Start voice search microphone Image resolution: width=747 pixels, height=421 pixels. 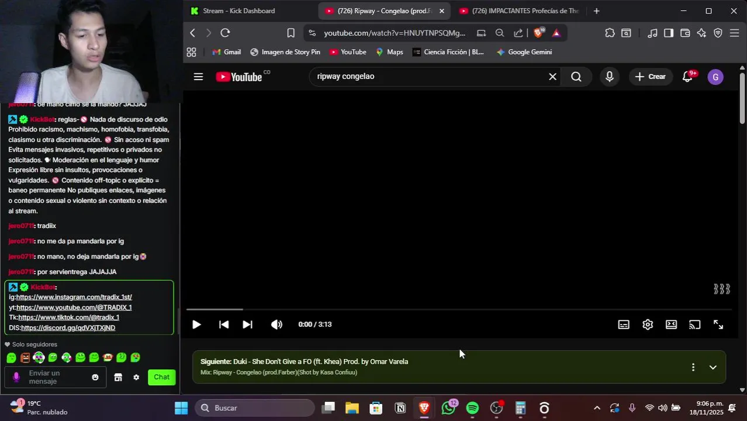pyautogui.click(x=610, y=77)
